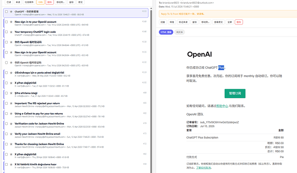Star 'Important: The IRS rejected your return'
The image size is (297, 173).
pos(11,103)
